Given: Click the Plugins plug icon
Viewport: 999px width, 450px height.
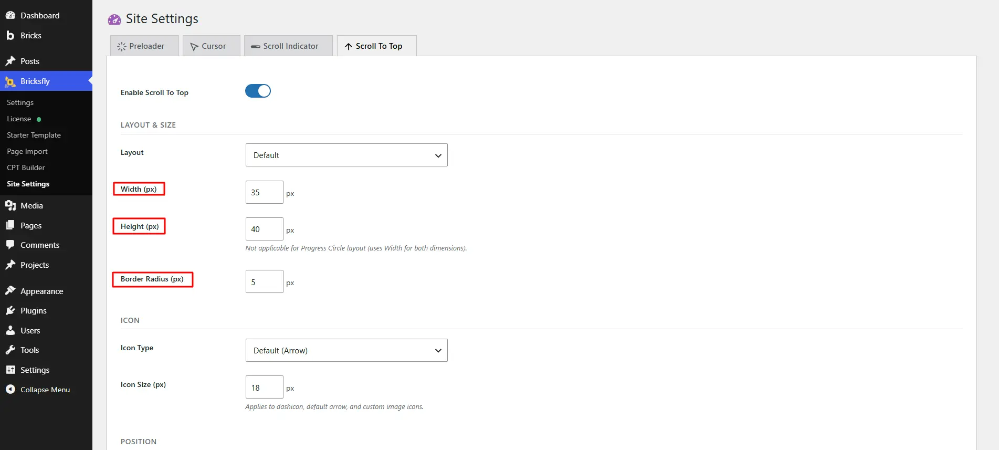Looking at the screenshot, I should pyautogui.click(x=10, y=310).
